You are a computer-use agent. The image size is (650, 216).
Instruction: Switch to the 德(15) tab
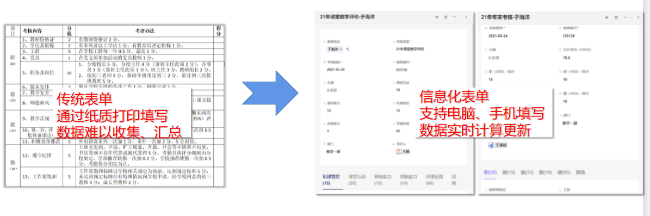[509, 172]
